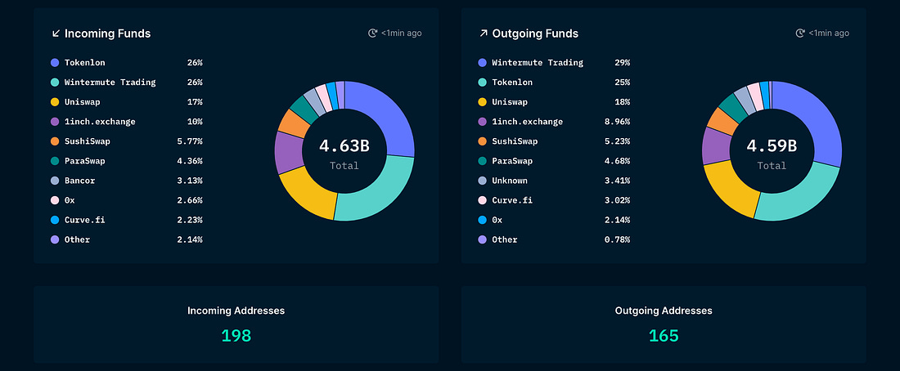Click 0x blue dot in Outgoing Funds

coord(483,220)
